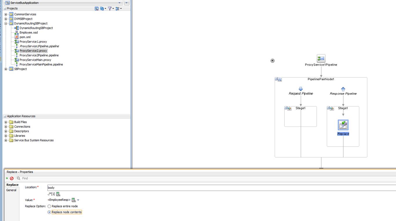Click the ProxyService1Pipeline icon on the canvas
Viewport: 396px width, 221px height.
click(321, 58)
